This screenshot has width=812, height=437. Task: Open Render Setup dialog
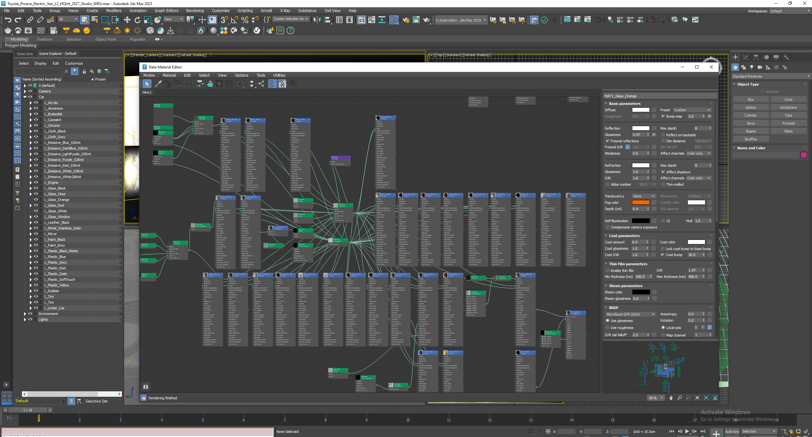(x=406, y=20)
